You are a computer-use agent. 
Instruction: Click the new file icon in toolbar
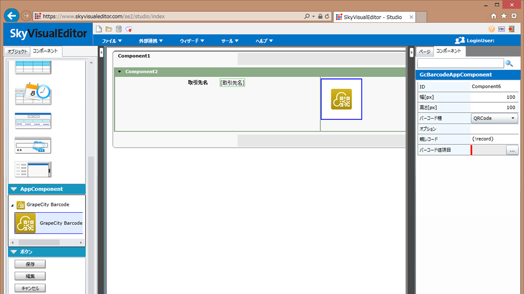click(99, 29)
